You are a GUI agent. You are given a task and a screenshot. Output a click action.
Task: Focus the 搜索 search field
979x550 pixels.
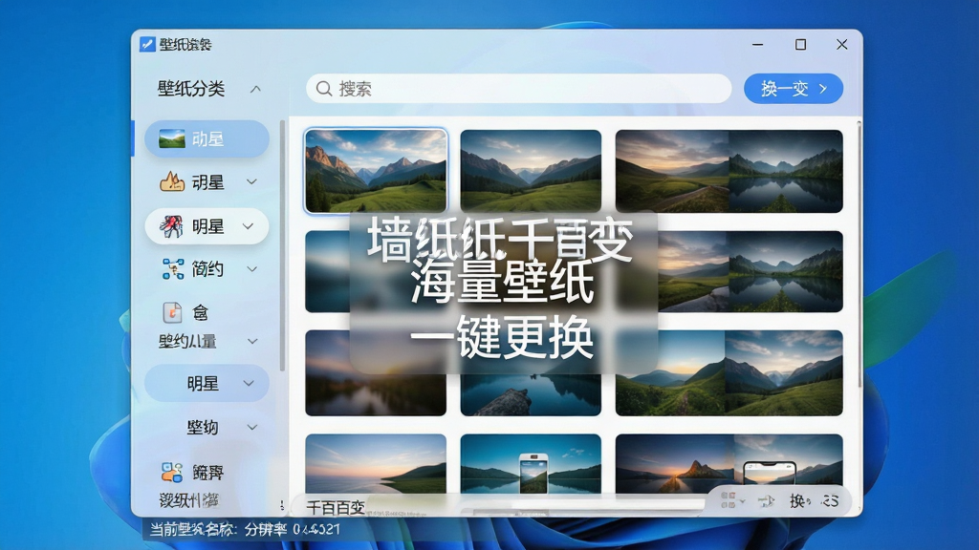[x=519, y=89]
